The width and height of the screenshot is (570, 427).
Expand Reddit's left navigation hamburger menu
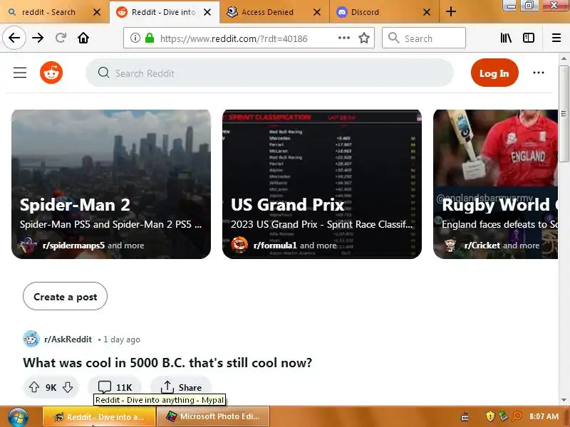click(20, 73)
